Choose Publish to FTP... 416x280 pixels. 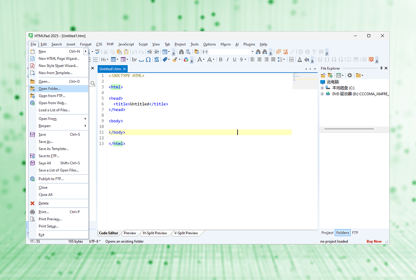[x=59, y=179]
